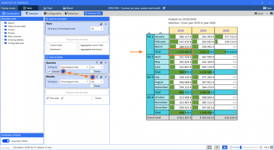
Task: Click the T button in status bar
Action: coord(217,147)
